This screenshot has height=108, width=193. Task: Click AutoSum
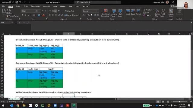coord(148,10)
